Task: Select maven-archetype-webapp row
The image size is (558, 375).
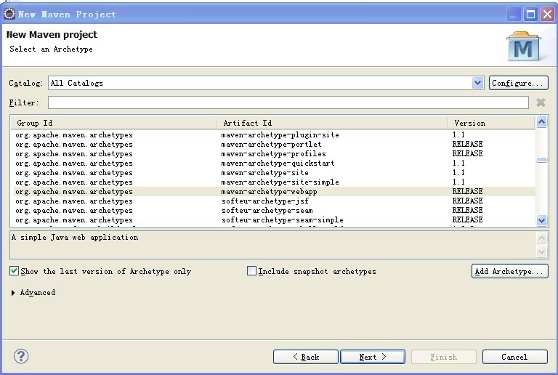Action: point(274,191)
